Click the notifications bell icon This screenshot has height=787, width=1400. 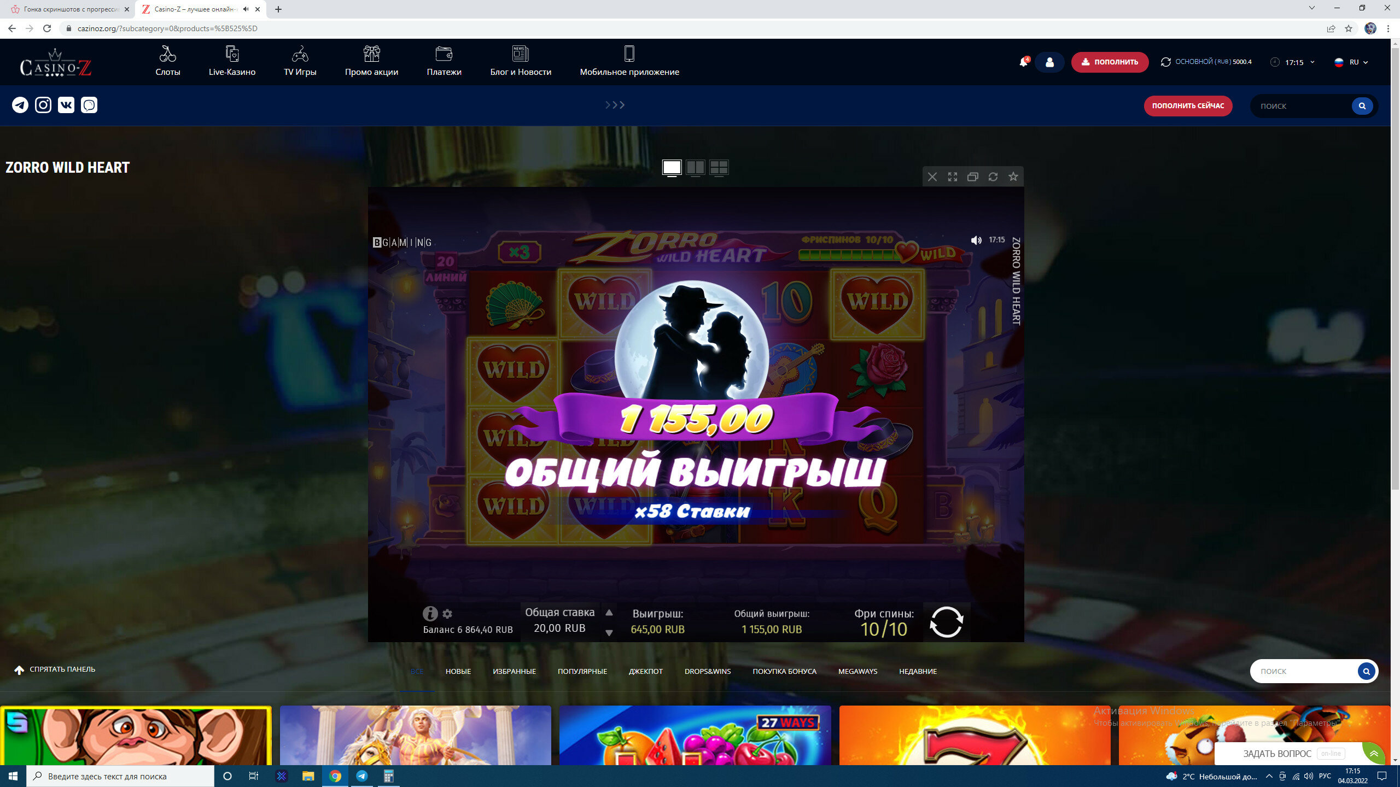[x=1023, y=62]
